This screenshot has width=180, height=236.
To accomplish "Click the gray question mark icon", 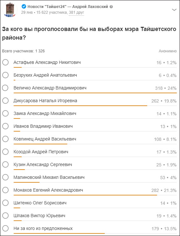I will coord(111,7).
